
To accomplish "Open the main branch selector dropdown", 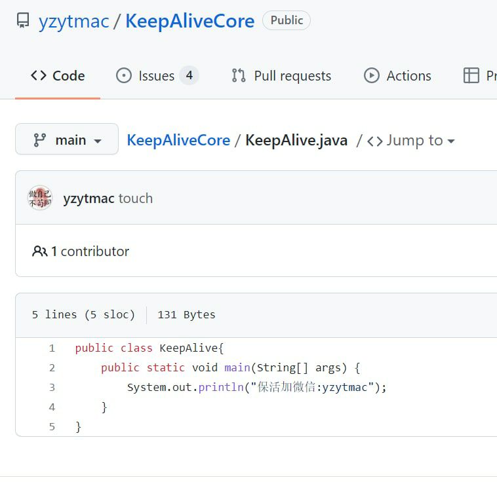I will 67,140.
